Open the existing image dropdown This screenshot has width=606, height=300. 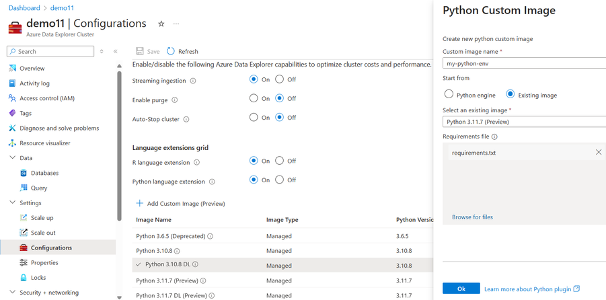[525, 122]
